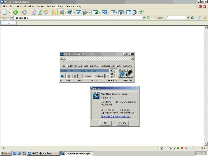Click the first blue quick launch icon near Inicio
The width and height of the screenshot is (208, 156).
[x=15, y=153]
